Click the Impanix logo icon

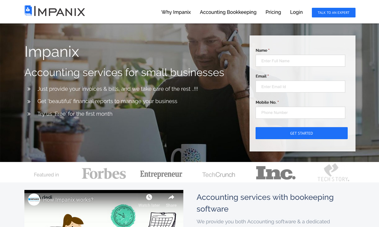[x=28, y=11]
